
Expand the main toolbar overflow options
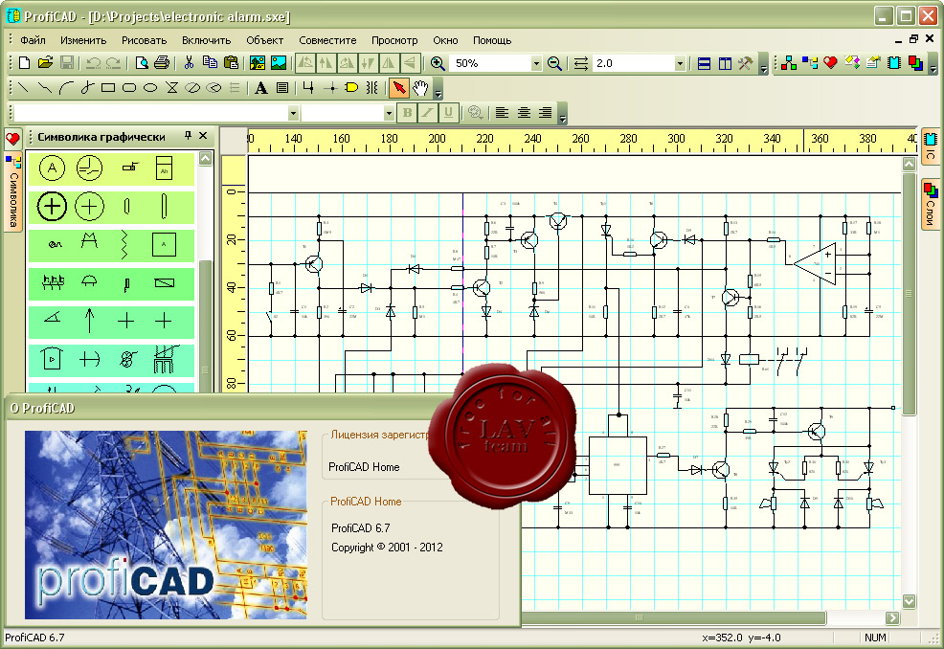[763, 64]
